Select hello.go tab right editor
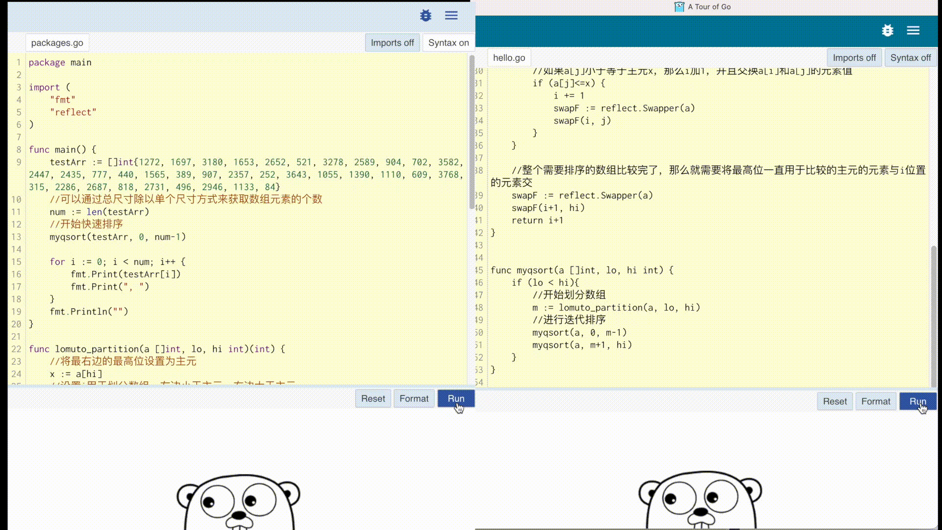The width and height of the screenshot is (942, 530). pos(508,57)
